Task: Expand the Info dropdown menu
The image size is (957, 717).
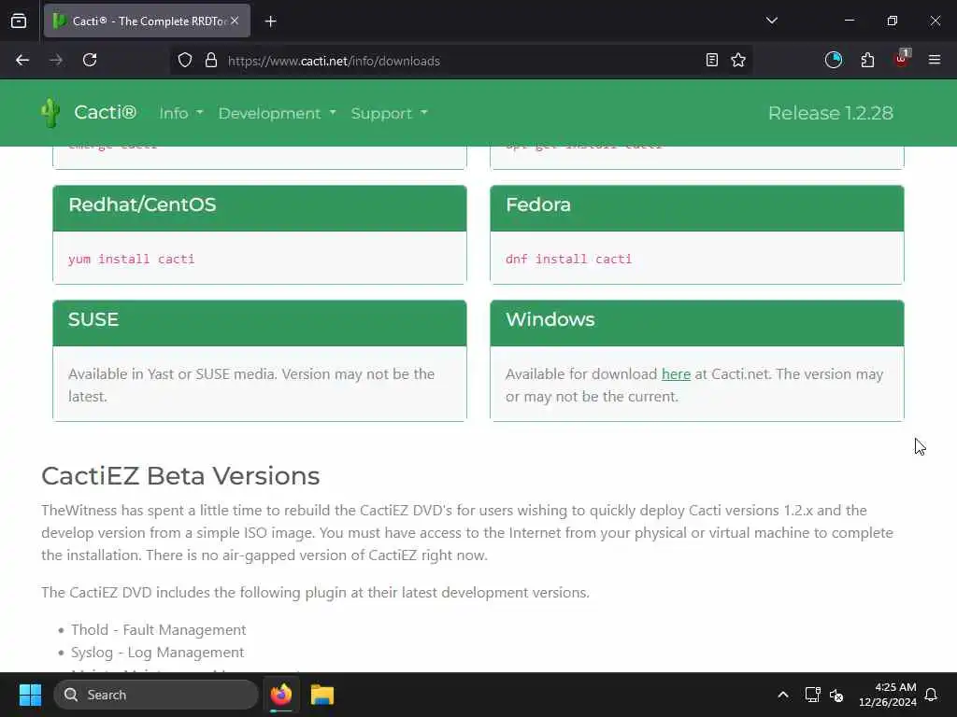Action: click(x=180, y=113)
